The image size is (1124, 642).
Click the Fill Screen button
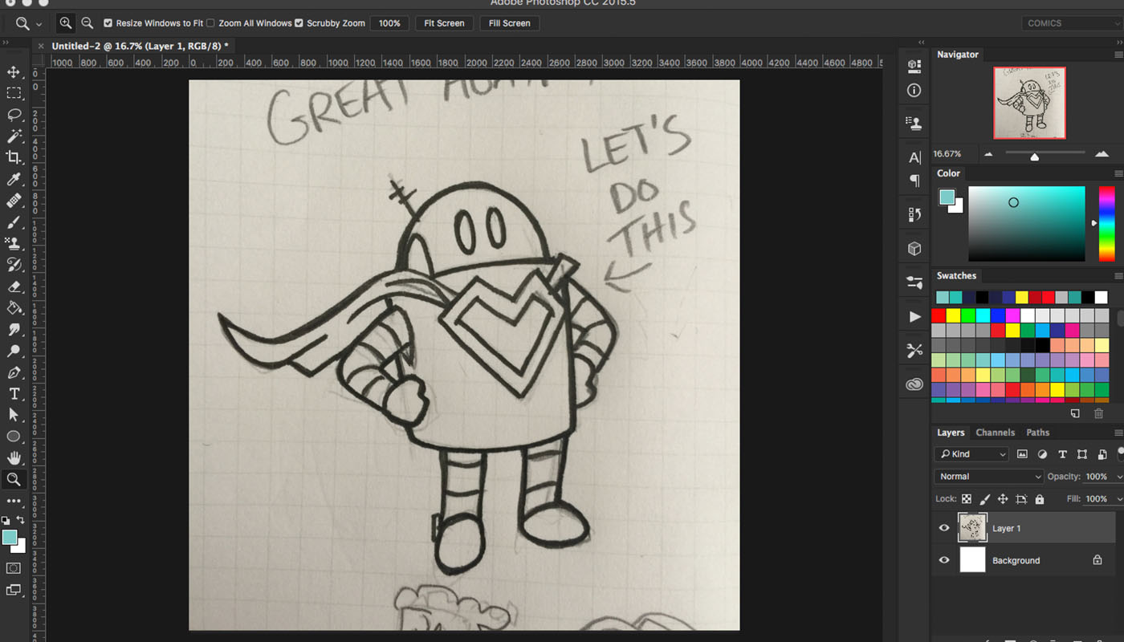[x=510, y=23]
